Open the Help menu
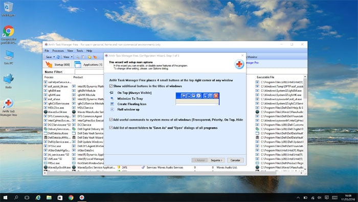This screenshot has height=202, width=358. coord(89,51)
